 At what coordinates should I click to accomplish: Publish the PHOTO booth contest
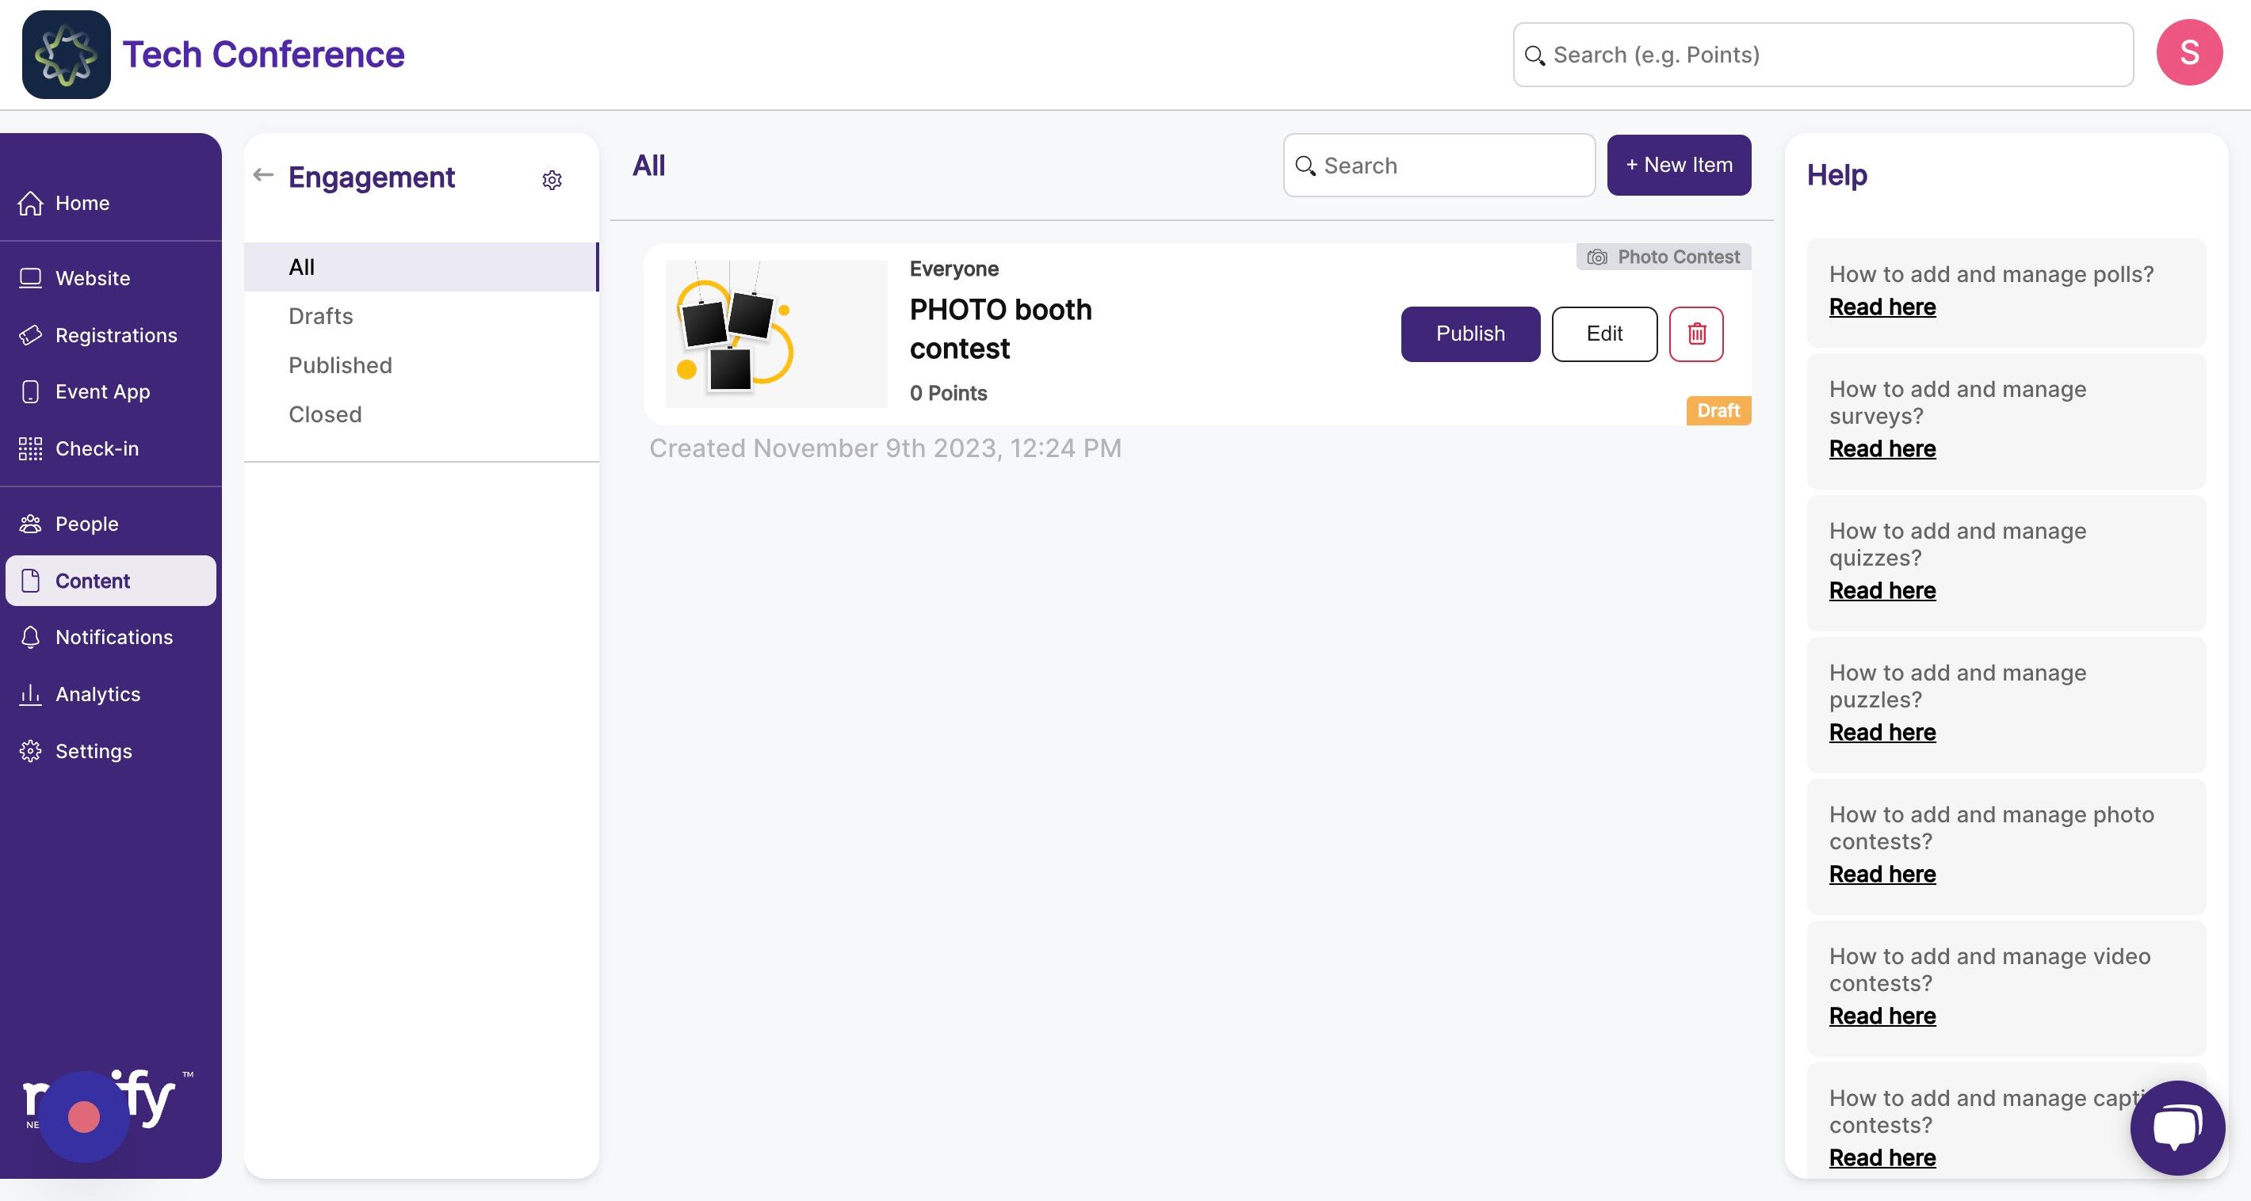(1469, 334)
